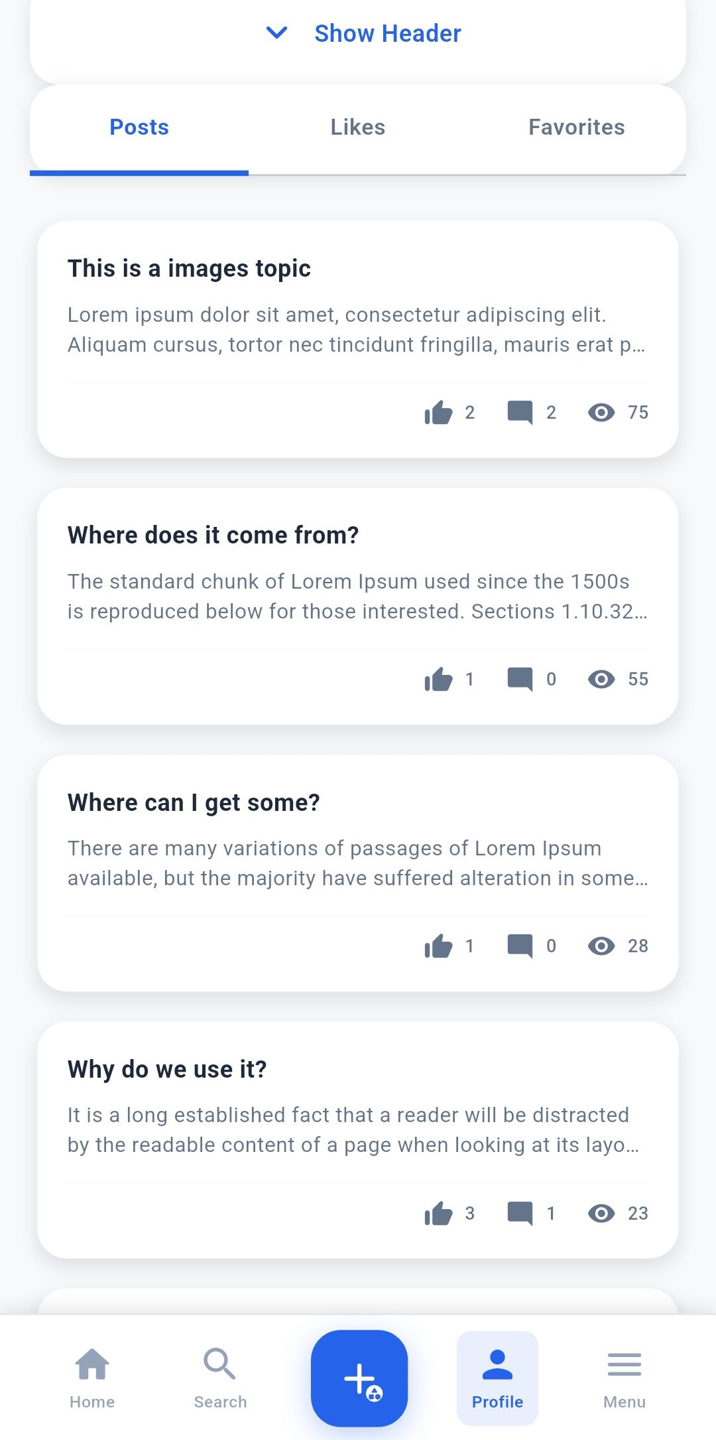Click the eye icon showing 23 views

601,1214
